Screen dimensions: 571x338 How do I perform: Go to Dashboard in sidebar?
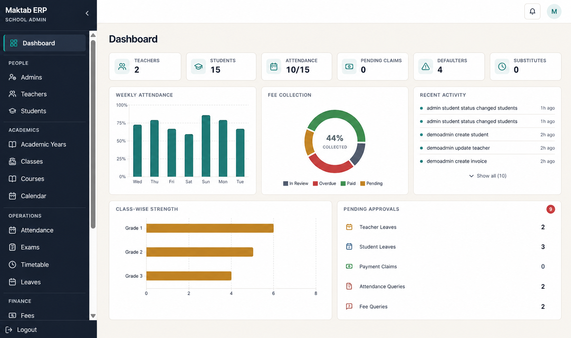coord(44,43)
